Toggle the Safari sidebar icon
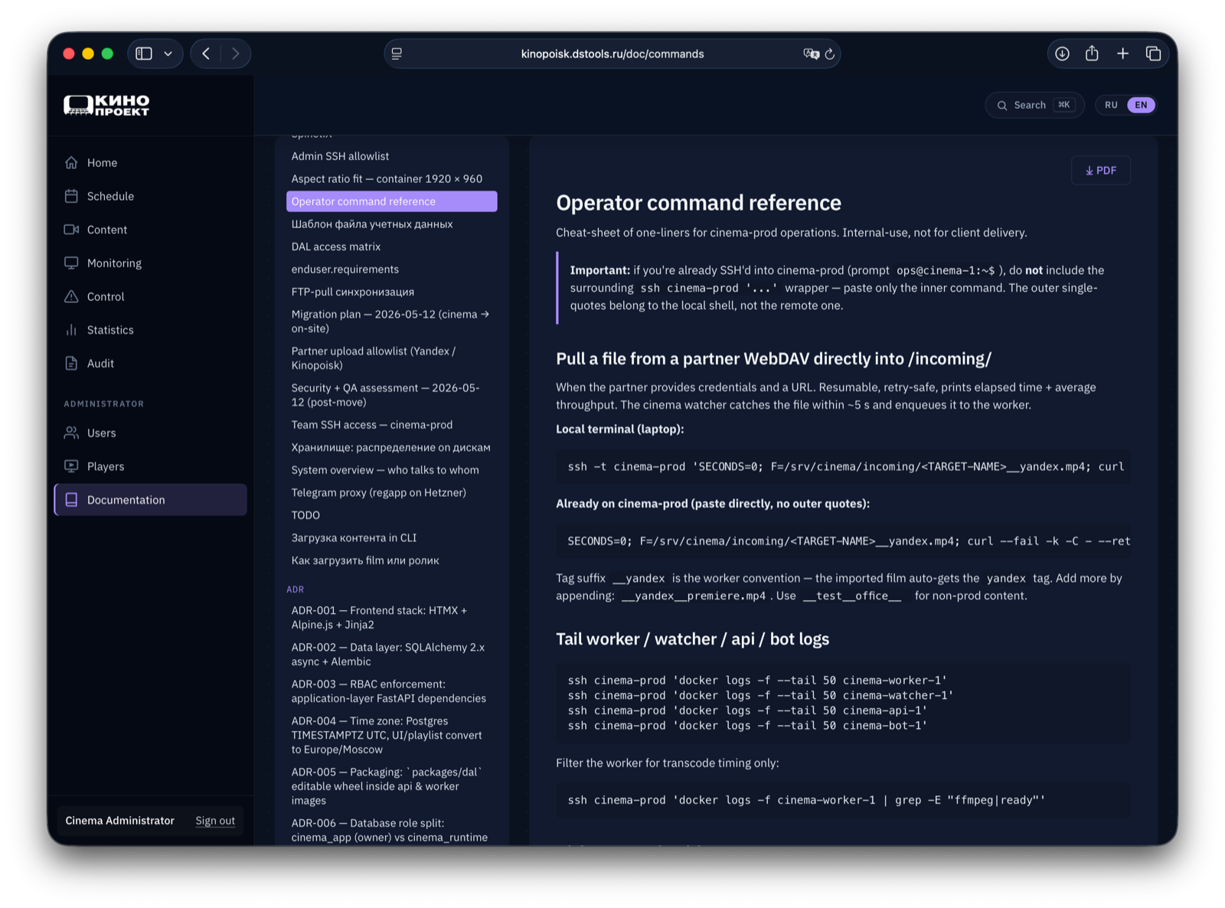1225x908 pixels. point(144,54)
